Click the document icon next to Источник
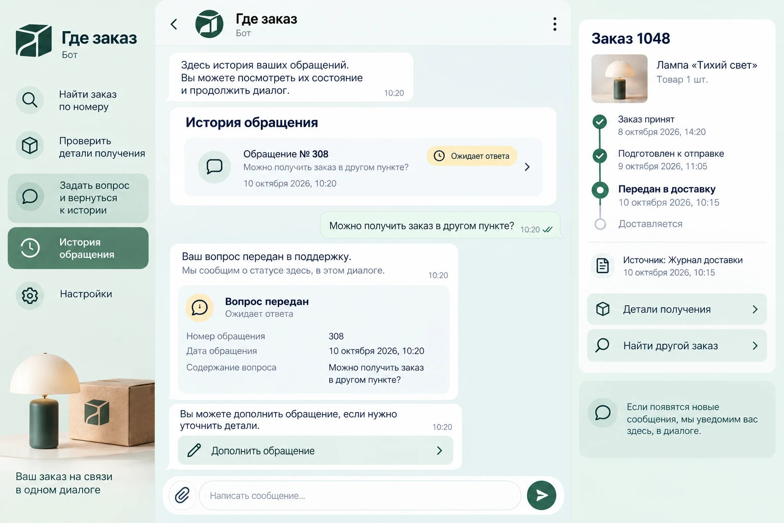The image size is (784, 523). click(x=603, y=266)
